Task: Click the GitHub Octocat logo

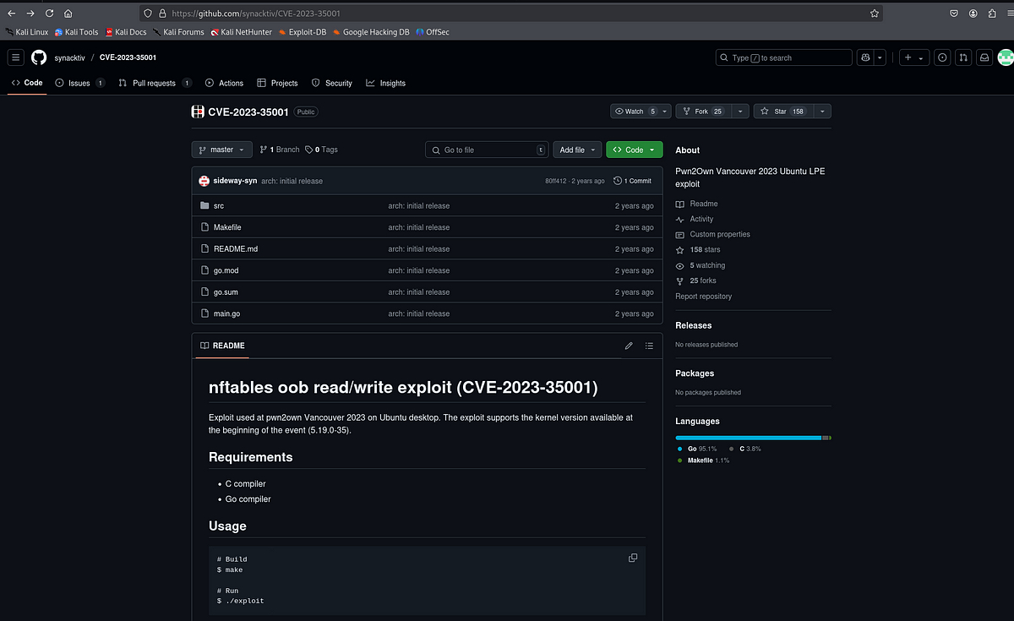Action: pos(39,57)
